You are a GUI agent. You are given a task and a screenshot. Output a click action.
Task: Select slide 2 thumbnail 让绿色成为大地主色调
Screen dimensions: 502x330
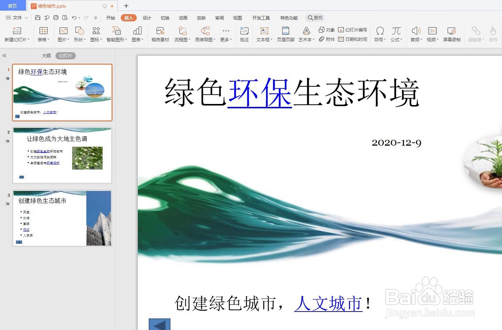pyautogui.click(x=62, y=155)
